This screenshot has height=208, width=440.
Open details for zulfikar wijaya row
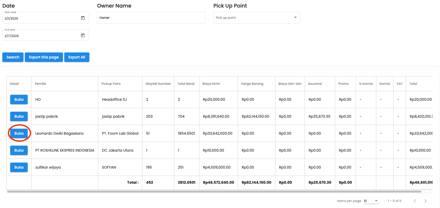pyautogui.click(x=19, y=167)
